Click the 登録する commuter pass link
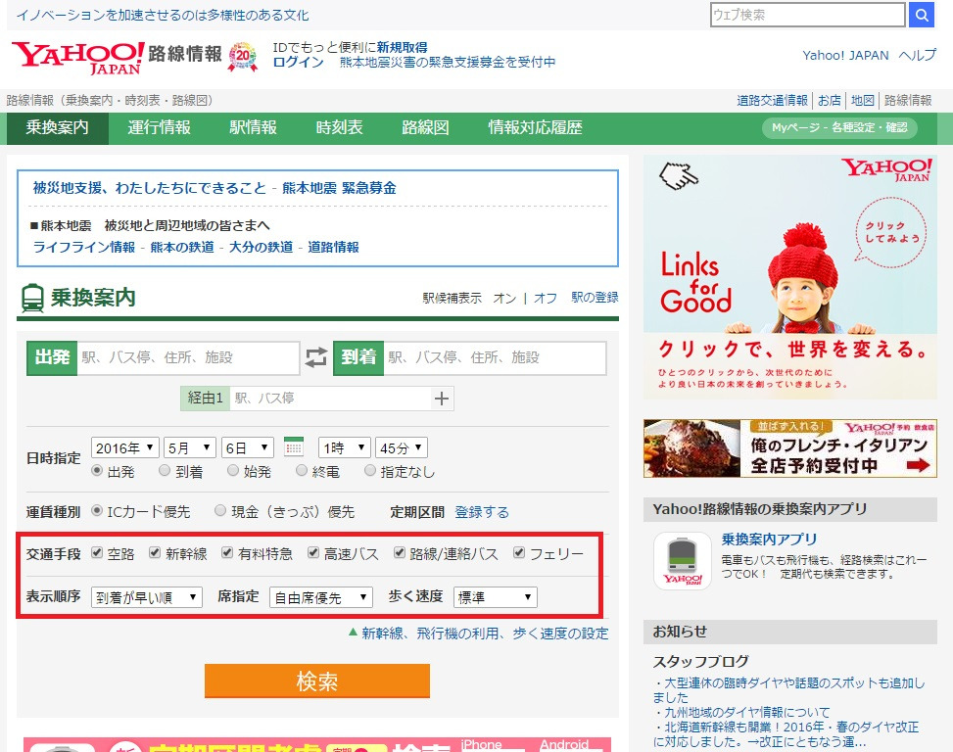Viewport: 953px width, 752px height. coord(482,512)
